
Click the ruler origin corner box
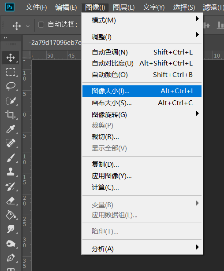pos(27,55)
